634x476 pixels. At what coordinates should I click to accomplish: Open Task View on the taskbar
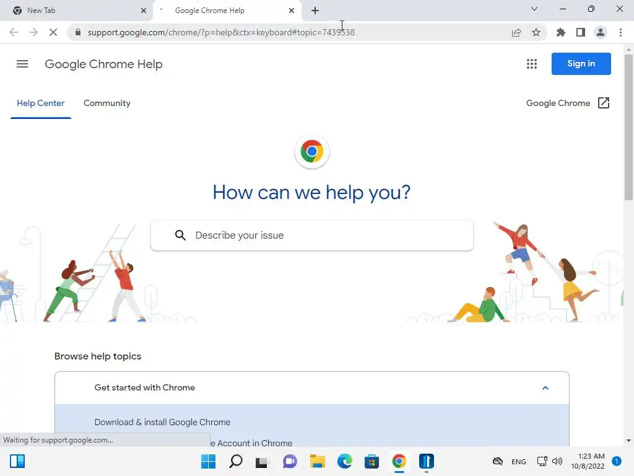262,461
